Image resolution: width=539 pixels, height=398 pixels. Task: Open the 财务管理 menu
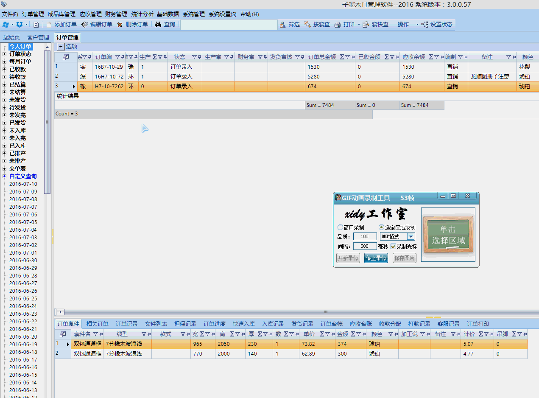point(116,14)
